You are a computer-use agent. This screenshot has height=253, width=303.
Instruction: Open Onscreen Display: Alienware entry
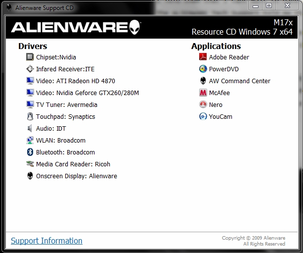77,176
